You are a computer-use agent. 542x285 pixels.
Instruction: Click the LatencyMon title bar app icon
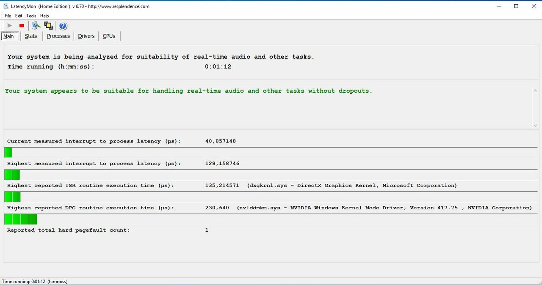(6, 6)
